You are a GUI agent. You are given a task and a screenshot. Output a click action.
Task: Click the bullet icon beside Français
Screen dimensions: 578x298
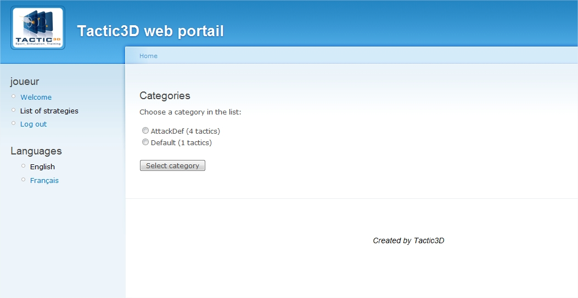click(x=23, y=180)
